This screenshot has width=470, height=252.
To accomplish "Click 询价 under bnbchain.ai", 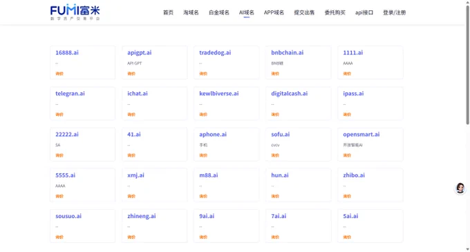I will tap(275, 74).
